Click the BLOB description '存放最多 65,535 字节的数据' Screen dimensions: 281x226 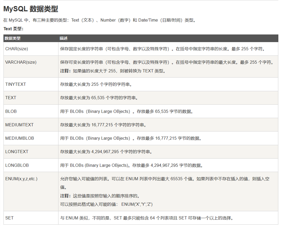point(127,111)
